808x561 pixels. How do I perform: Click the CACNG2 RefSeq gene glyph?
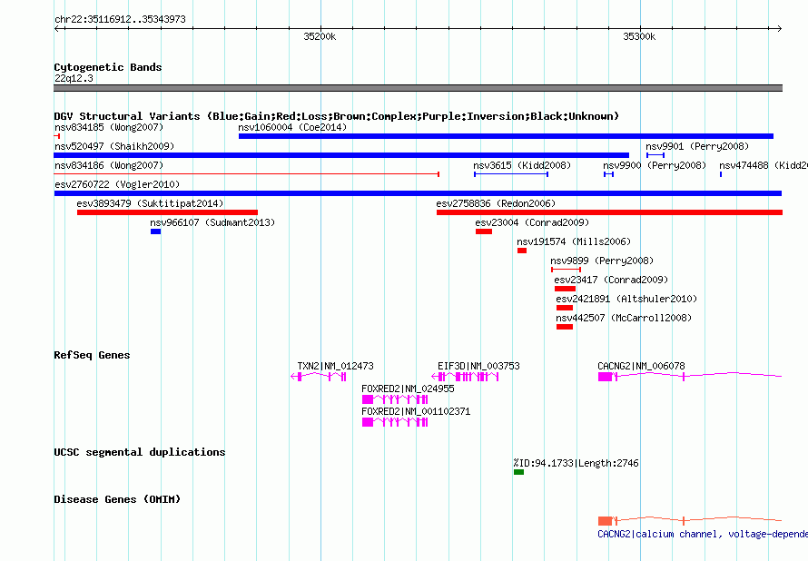pos(690,377)
